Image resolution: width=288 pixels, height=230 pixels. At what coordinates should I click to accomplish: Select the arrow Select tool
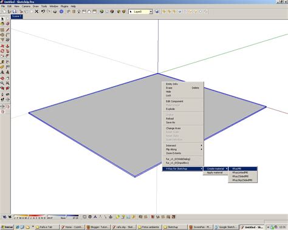click(2, 19)
